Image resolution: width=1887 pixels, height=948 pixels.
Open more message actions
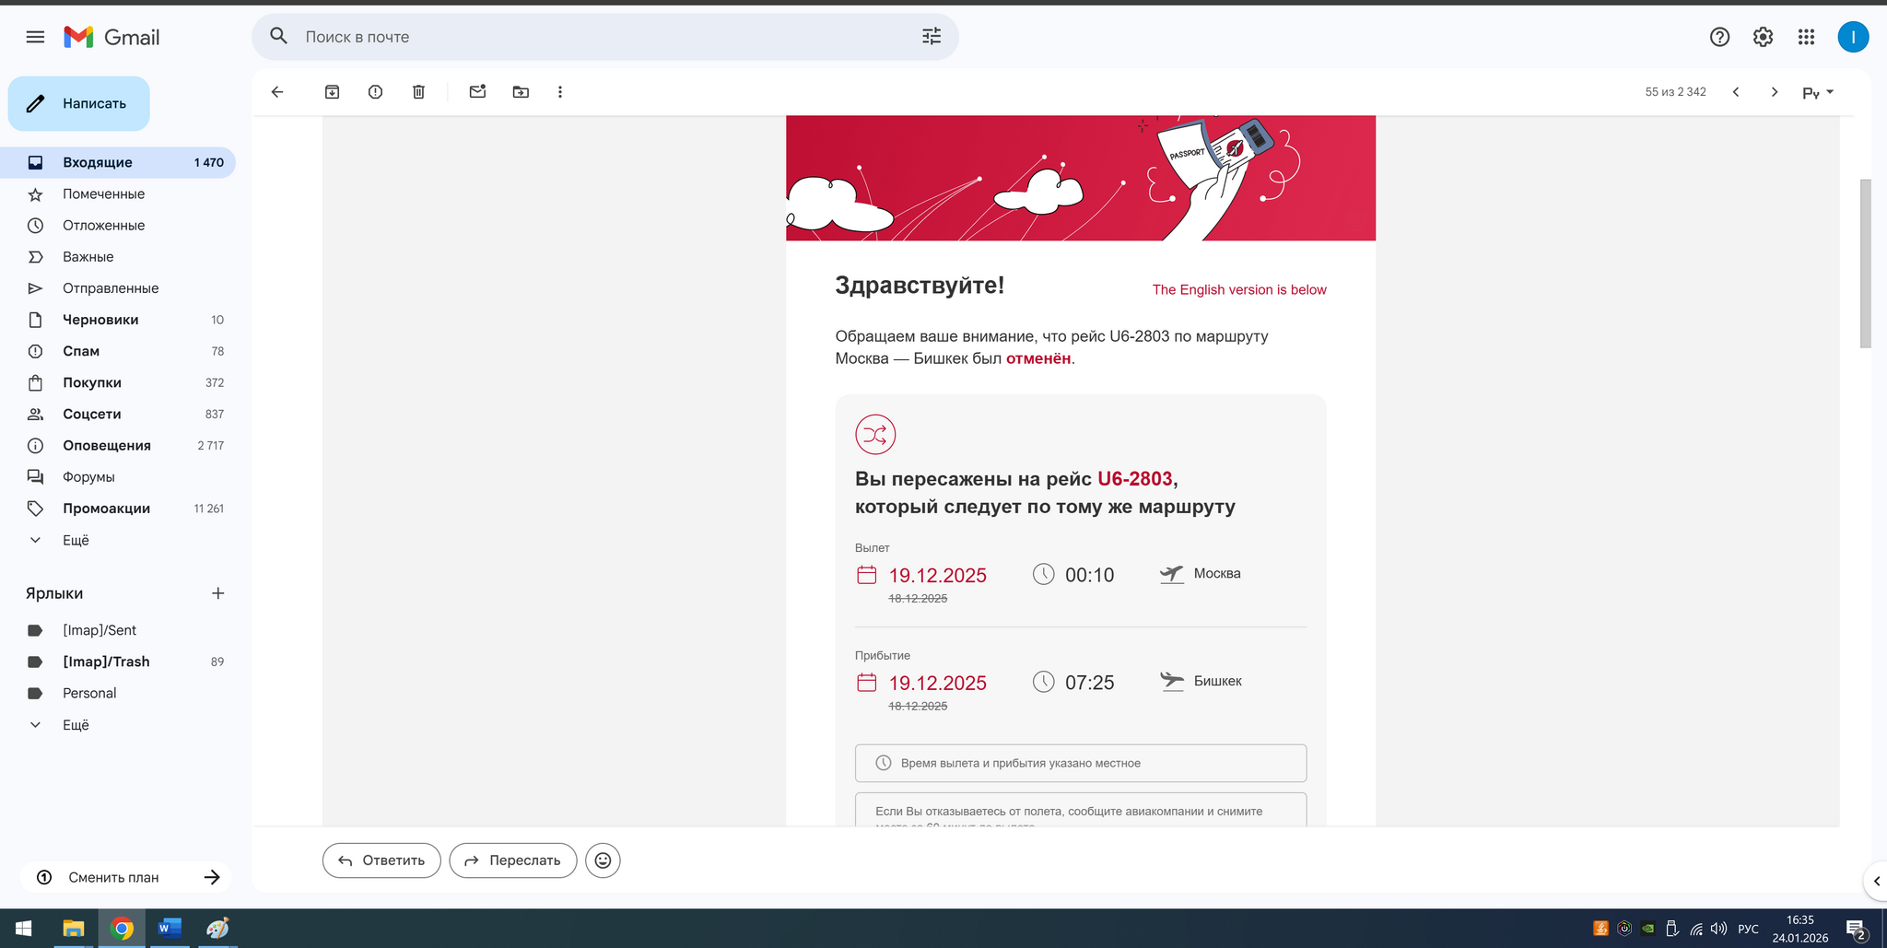pyautogui.click(x=559, y=91)
